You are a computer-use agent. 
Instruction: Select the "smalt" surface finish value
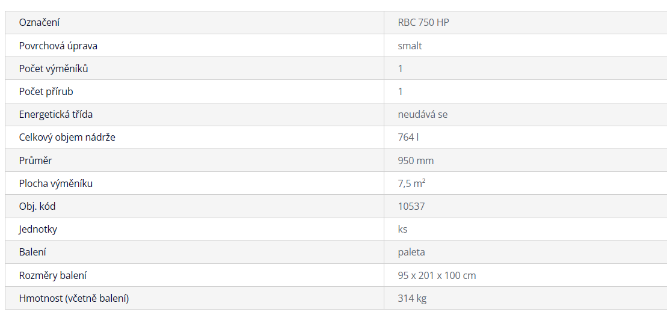tap(410, 46)
